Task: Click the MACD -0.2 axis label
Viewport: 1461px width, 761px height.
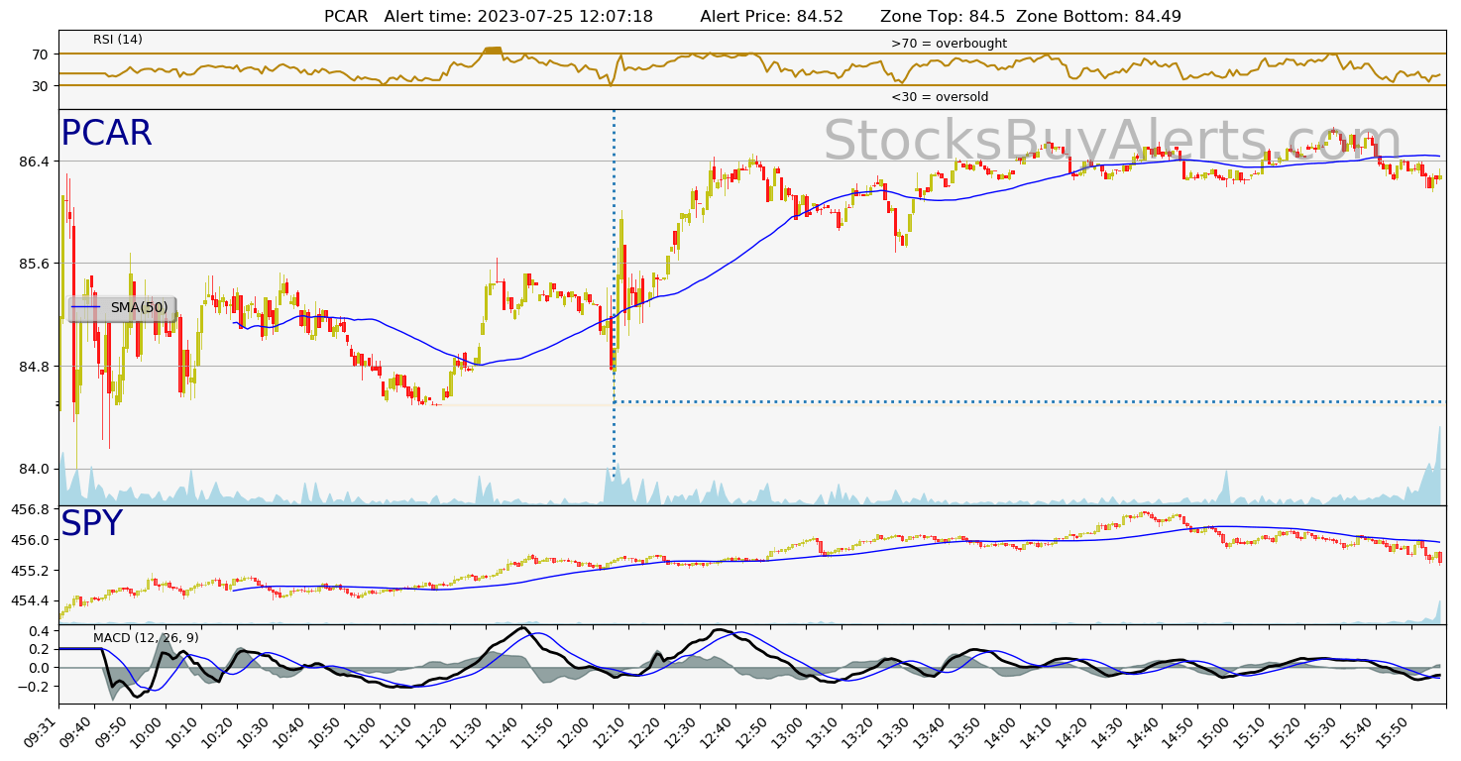Action: click(x=33, y=686)
